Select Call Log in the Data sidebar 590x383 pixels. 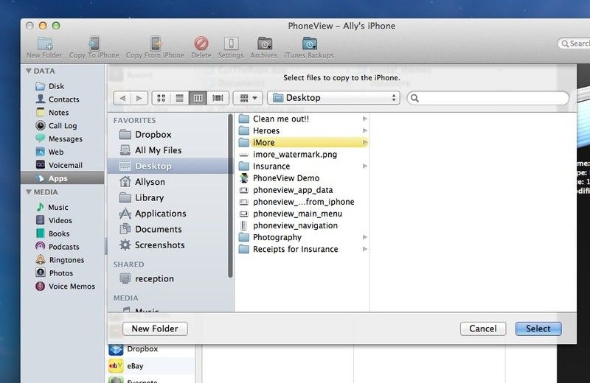[x=62, y=126]
